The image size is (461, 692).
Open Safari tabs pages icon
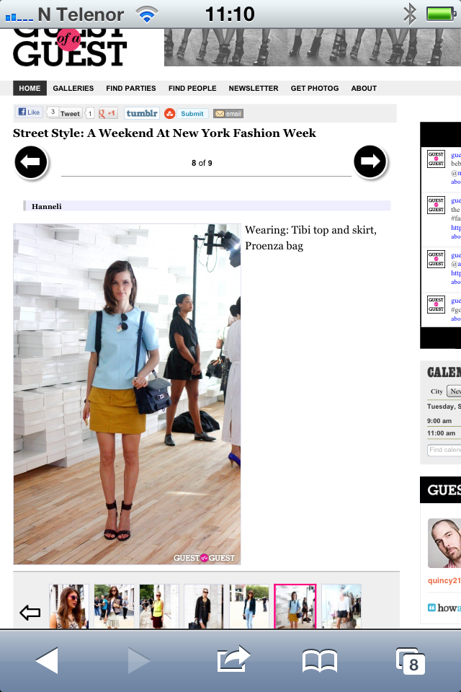click(411, 661)
